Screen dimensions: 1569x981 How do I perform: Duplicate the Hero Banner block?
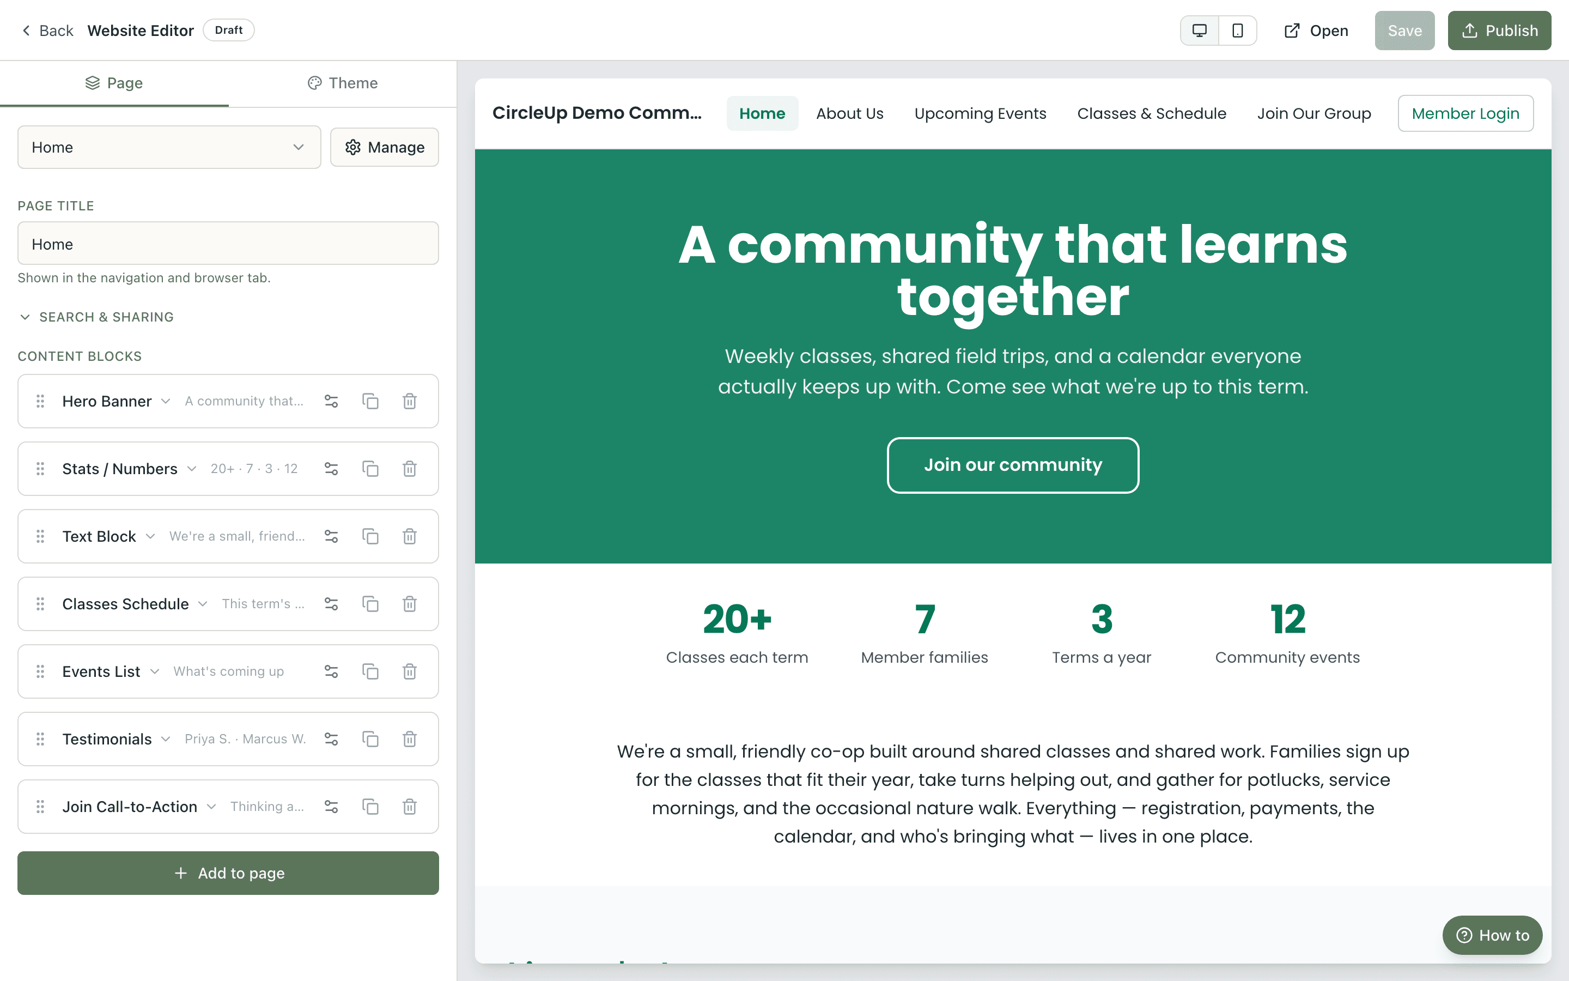[370, 401]
